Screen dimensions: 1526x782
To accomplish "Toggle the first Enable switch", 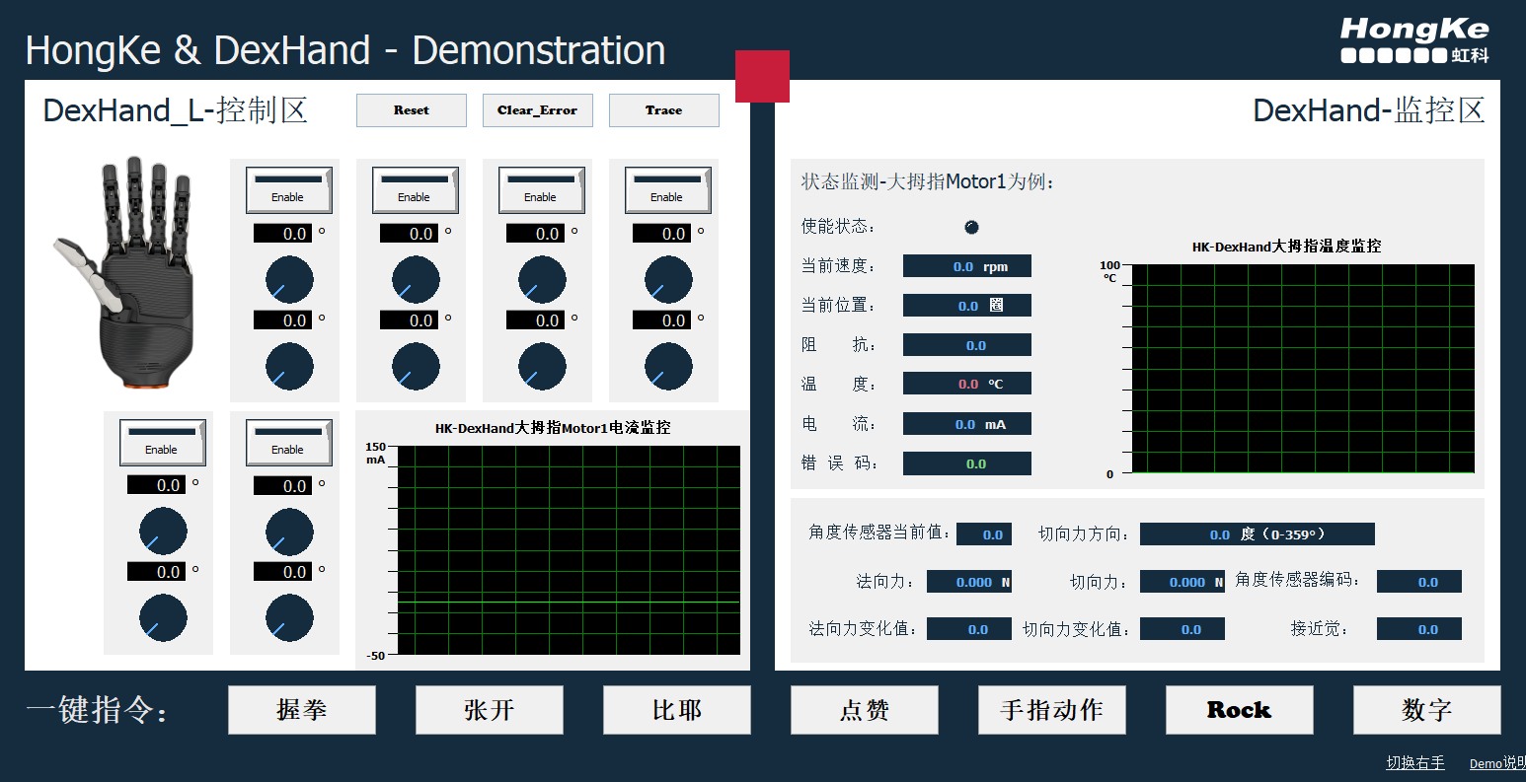I will [288, 189].
